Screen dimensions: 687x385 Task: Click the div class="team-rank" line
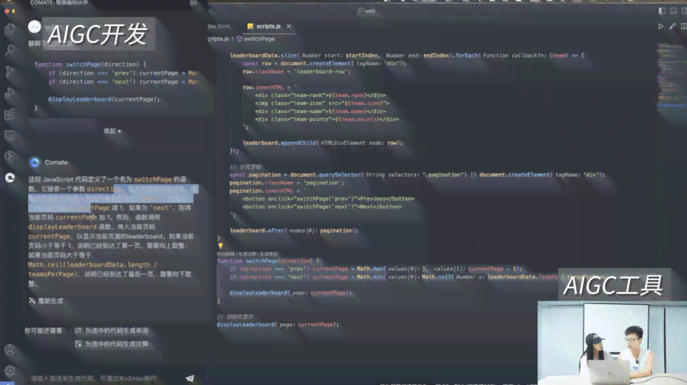(320, 95)
